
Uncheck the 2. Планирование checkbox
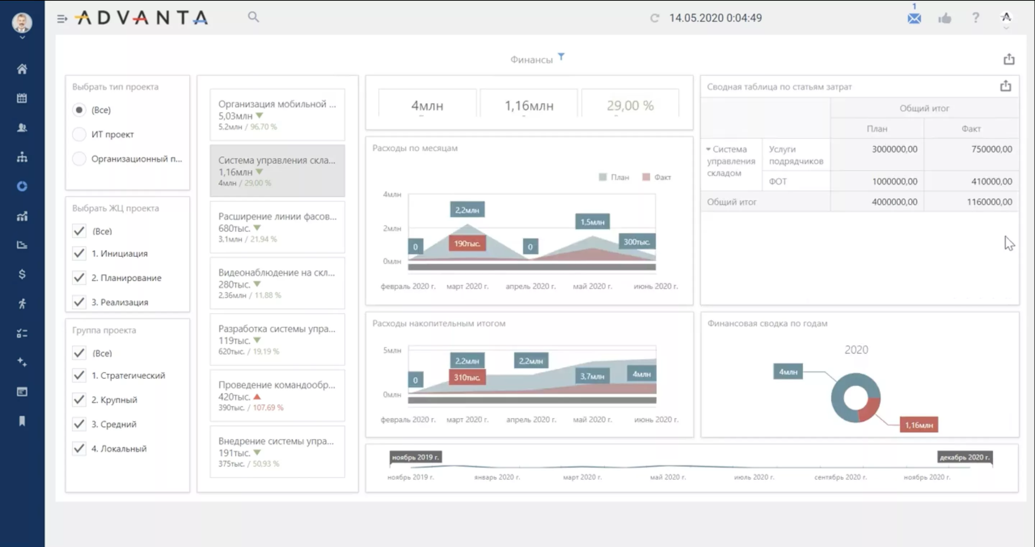(x=79, y=278)
